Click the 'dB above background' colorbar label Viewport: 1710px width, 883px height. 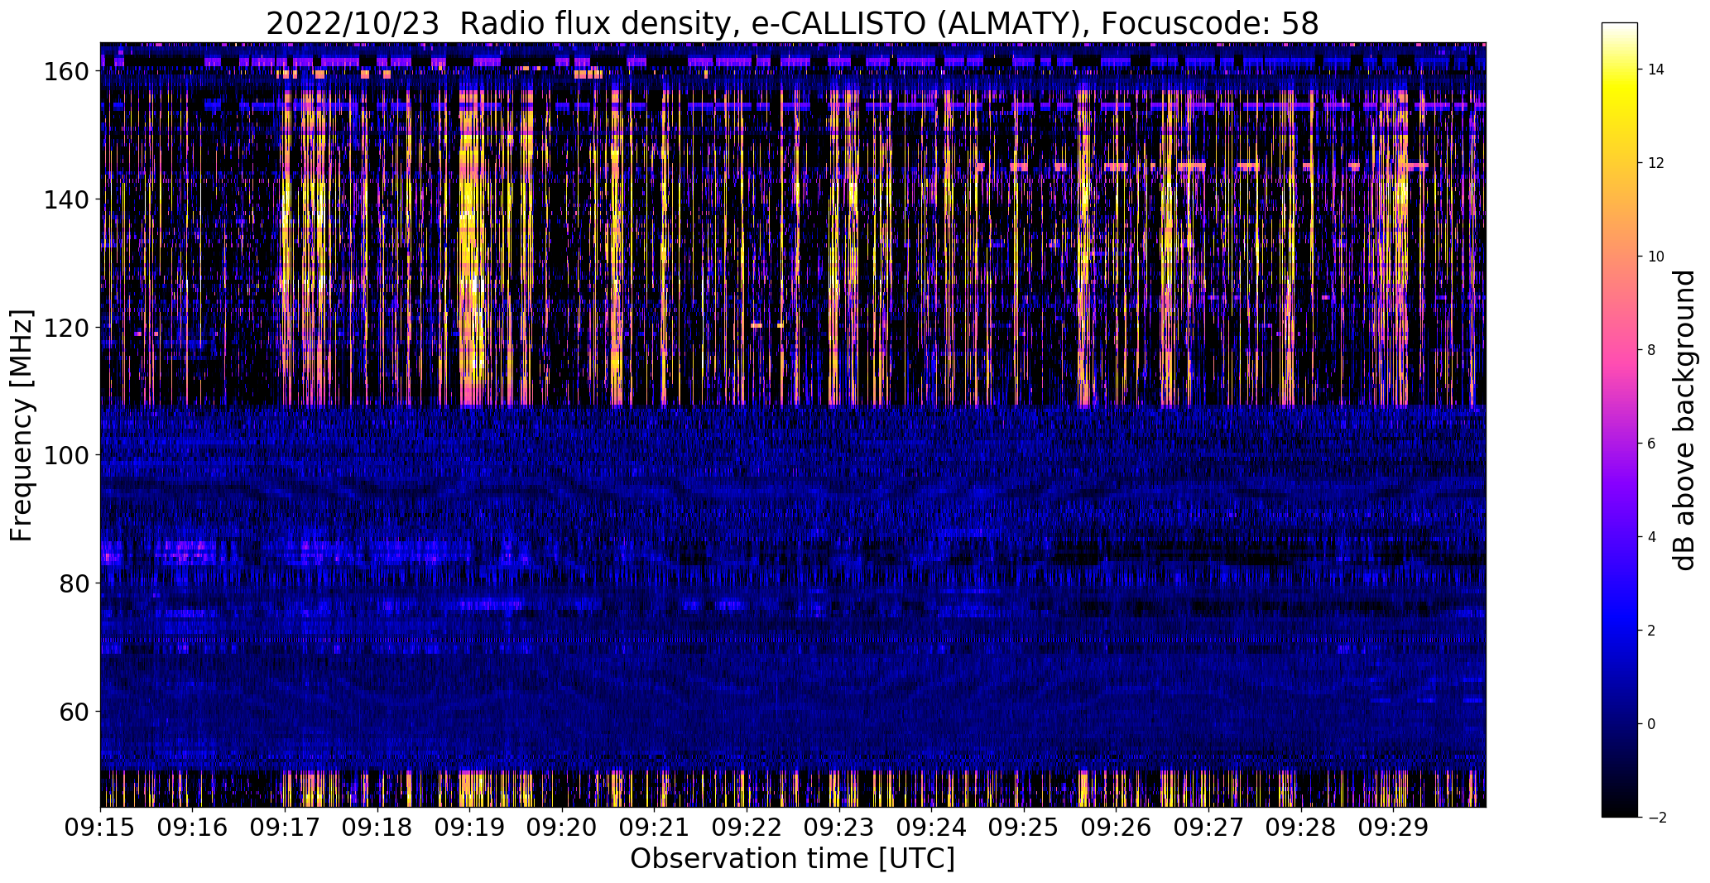pyautogui.click(x=1684, y=420)
